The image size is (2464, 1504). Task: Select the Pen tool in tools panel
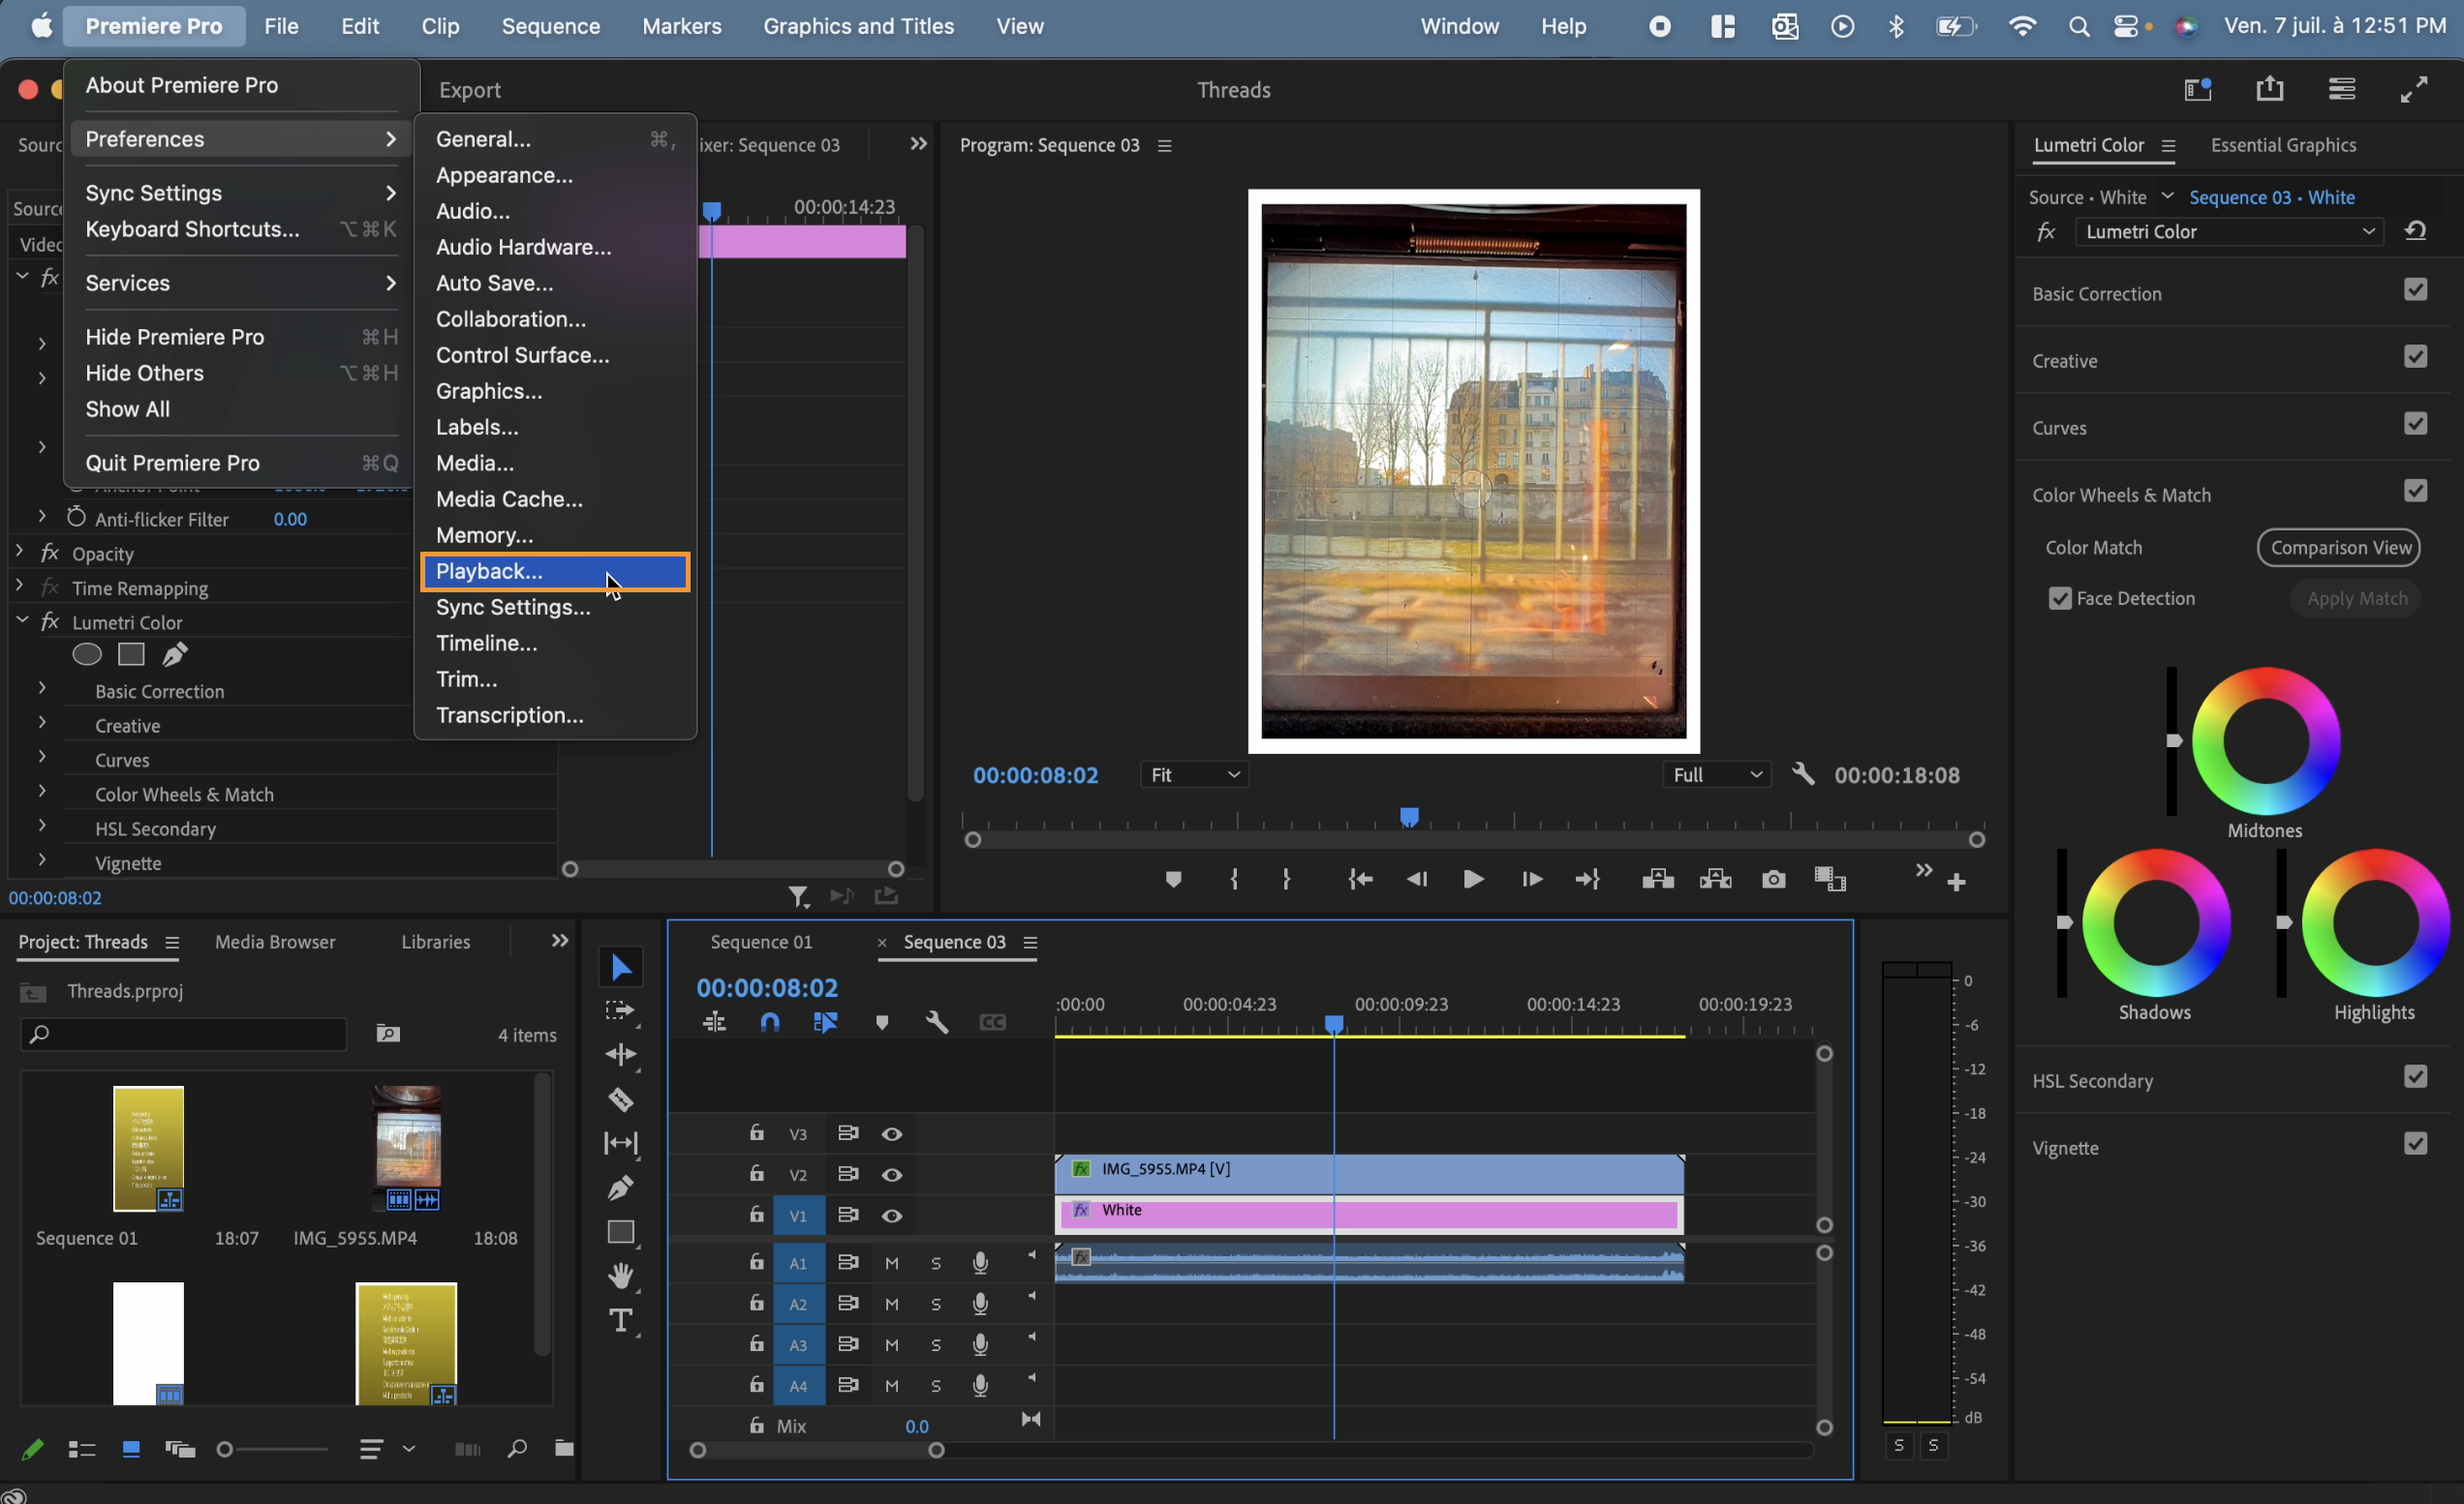[x=620, y=1188]
